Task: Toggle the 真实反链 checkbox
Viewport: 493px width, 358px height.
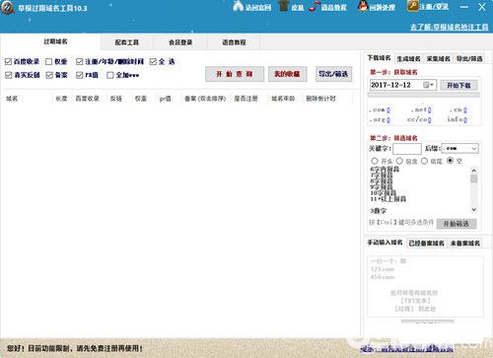Action: click(9, 75)
